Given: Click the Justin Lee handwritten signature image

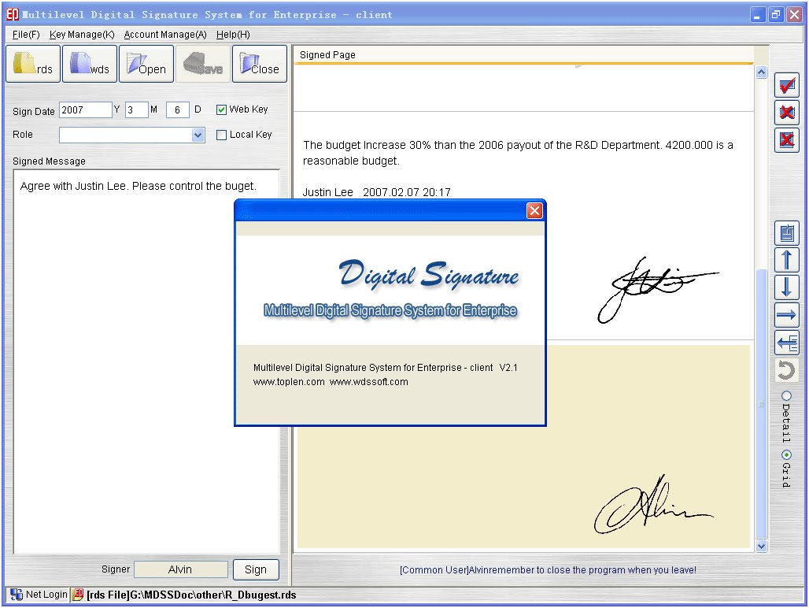Looking at the screenshot, I should tap(658, 290).
